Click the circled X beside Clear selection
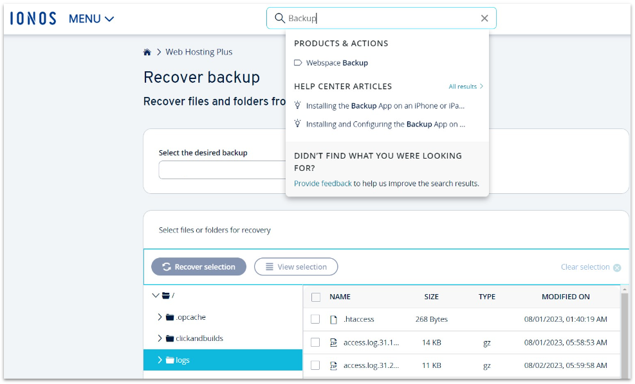The image size is (635, 384). pos(617,266)
